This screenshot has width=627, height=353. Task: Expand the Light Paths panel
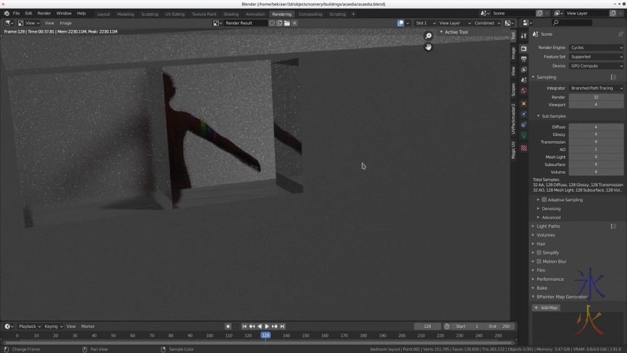(x=549, y=226)
